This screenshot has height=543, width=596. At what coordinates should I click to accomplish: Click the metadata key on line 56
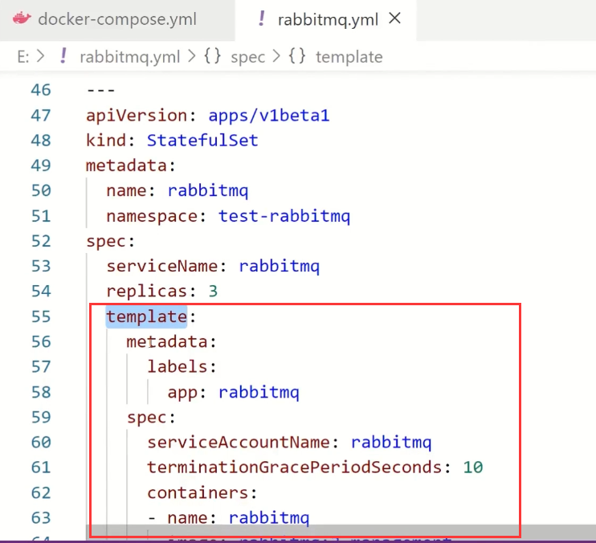click(167, 341)
